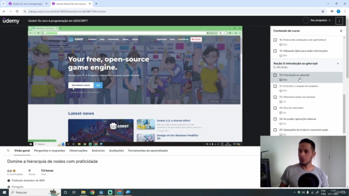
Task: Close the Conteúdo do curso panel
Action: (341, 31)
